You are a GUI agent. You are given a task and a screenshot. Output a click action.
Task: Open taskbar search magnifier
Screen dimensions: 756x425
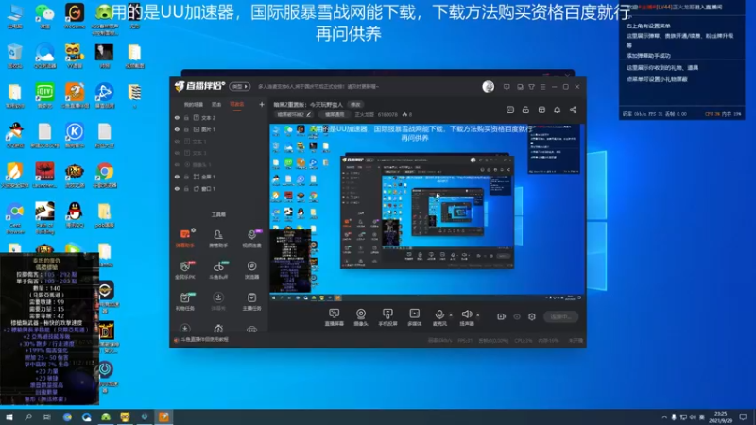(x=28, y=416)
